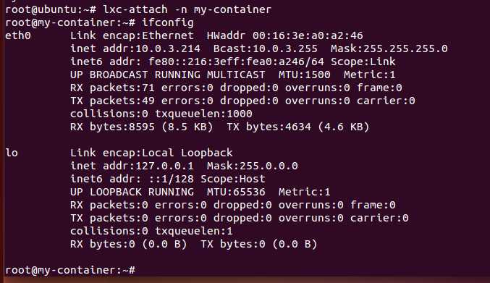Click the Bcast:10.0.3.255 text
Screen dimensions: 490x283
[x=266, y=48]
